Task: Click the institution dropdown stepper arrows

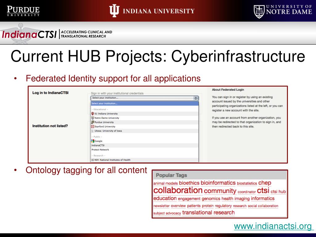Action: tap(196, 98)
